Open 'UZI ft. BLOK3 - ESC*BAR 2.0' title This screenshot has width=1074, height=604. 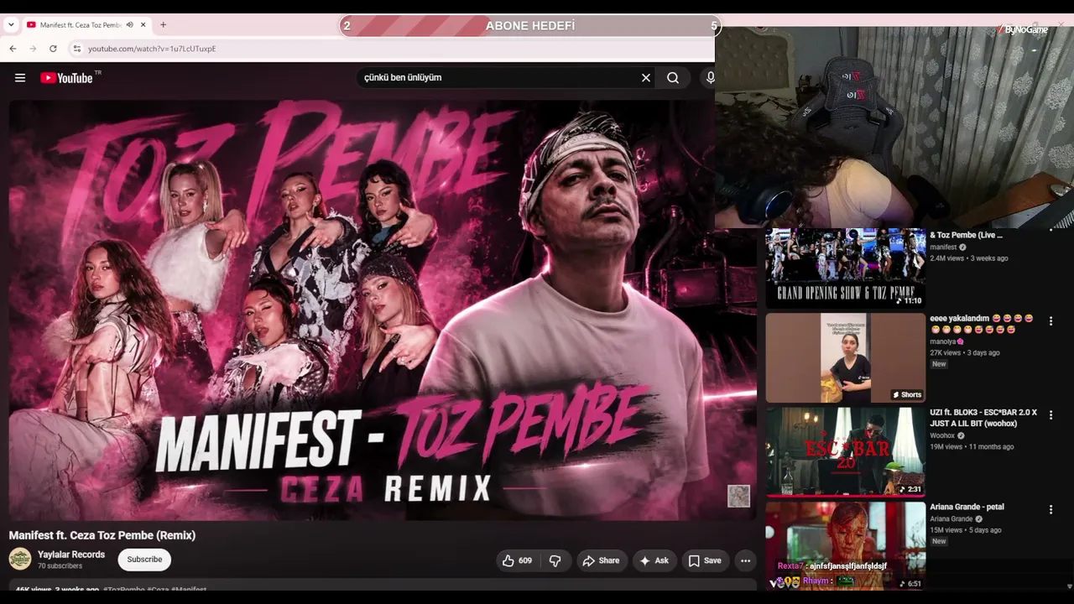[x=983, y=418]
